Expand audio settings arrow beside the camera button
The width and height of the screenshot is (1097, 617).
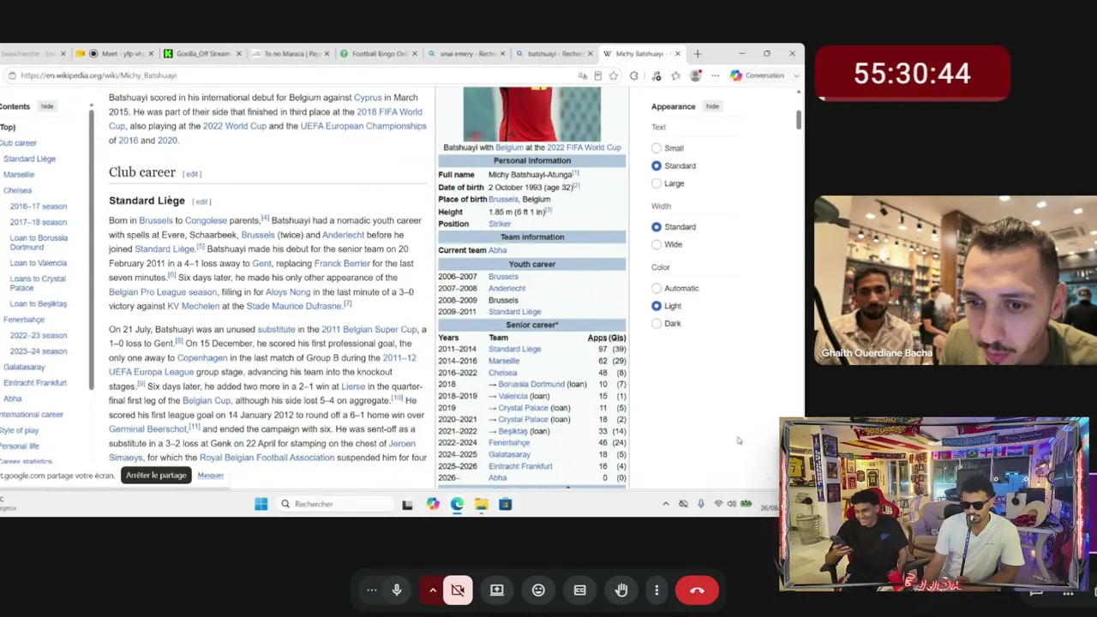pos(433,590)
